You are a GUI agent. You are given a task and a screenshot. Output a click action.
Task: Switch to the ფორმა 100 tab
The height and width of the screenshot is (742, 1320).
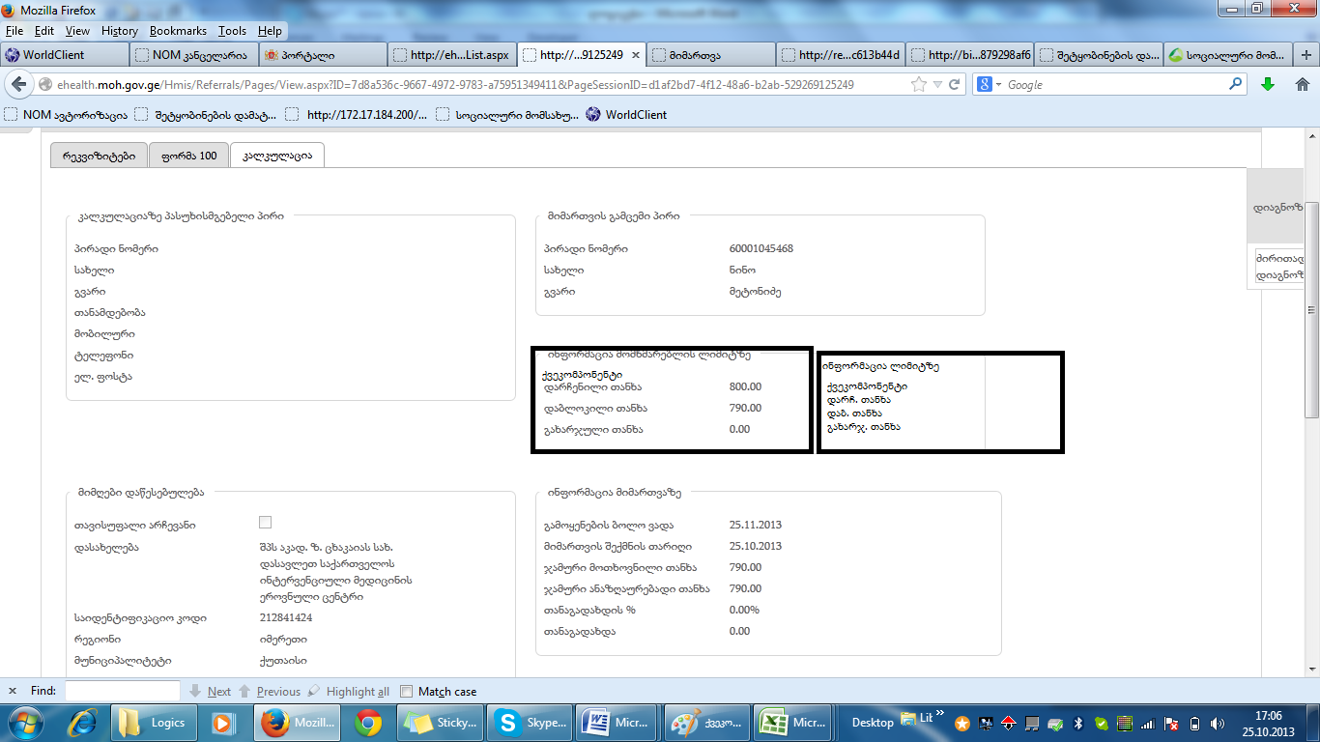188,156
